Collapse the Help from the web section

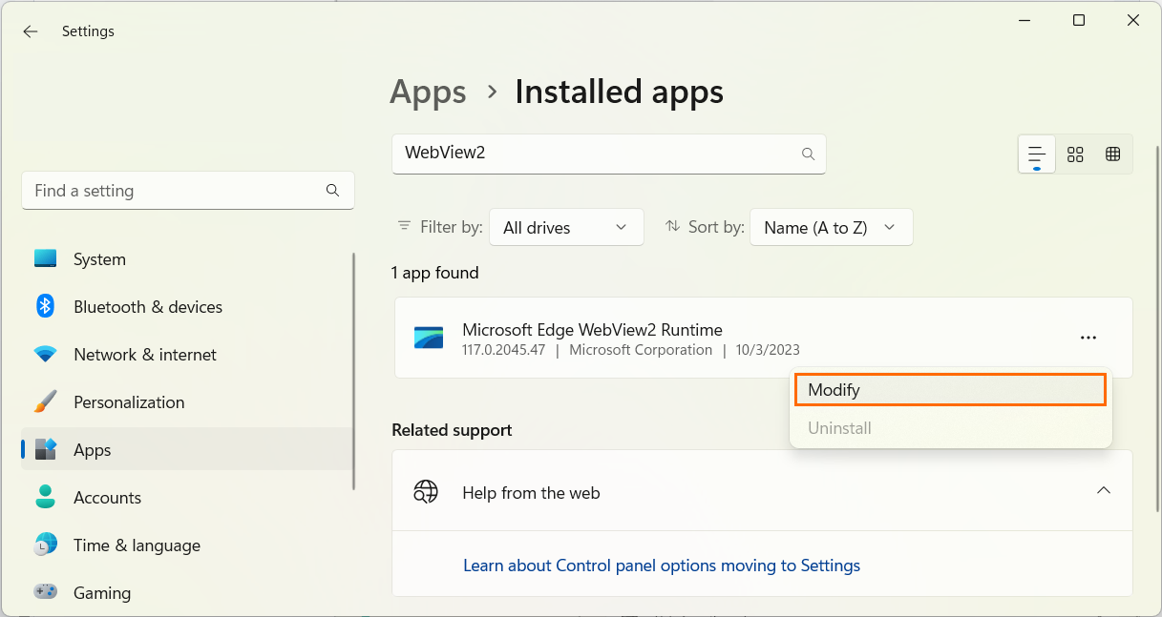tap(1103, 491)
